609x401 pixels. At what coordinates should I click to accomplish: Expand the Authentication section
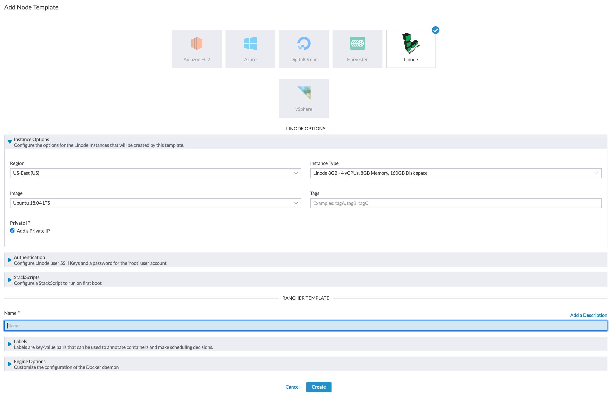click(x=9, y=260)
